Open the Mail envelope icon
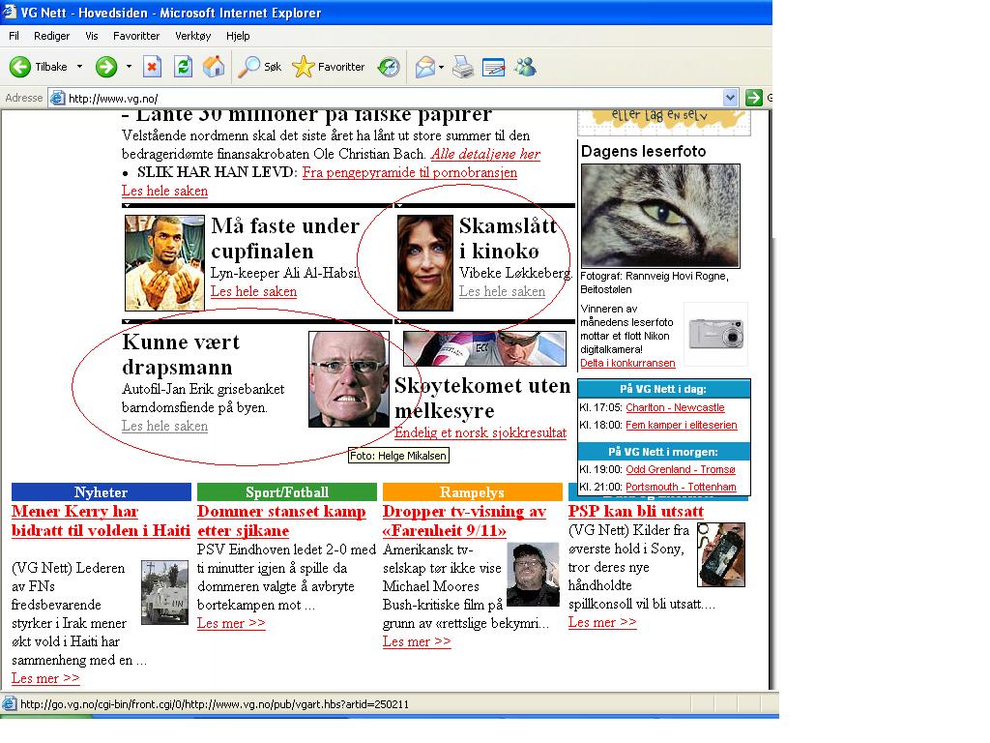 [425, 67]
